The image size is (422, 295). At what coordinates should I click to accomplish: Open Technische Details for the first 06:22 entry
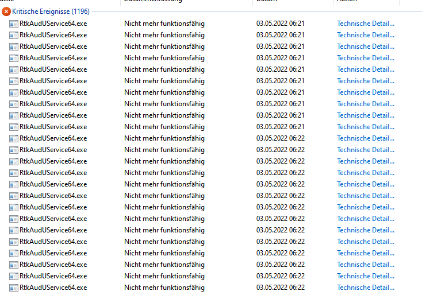click(x=366, y=138)
